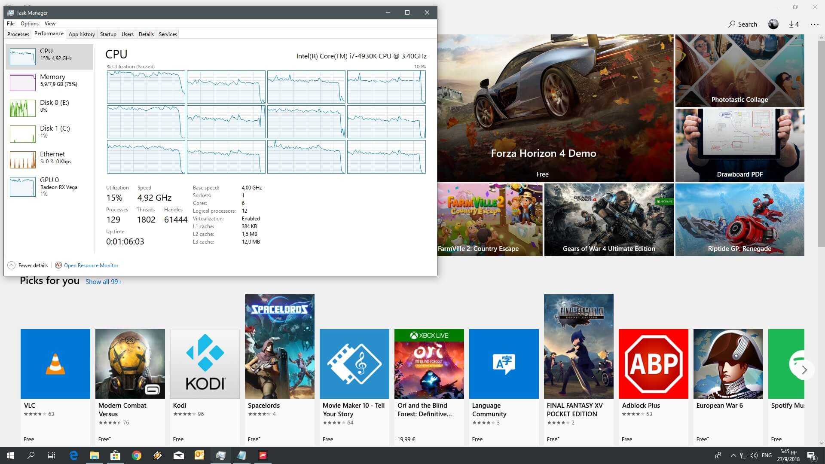Viewport: 825px width, 464px height.
Task: Scroll right arrow in Picks for you
Action: coord(804,369)
